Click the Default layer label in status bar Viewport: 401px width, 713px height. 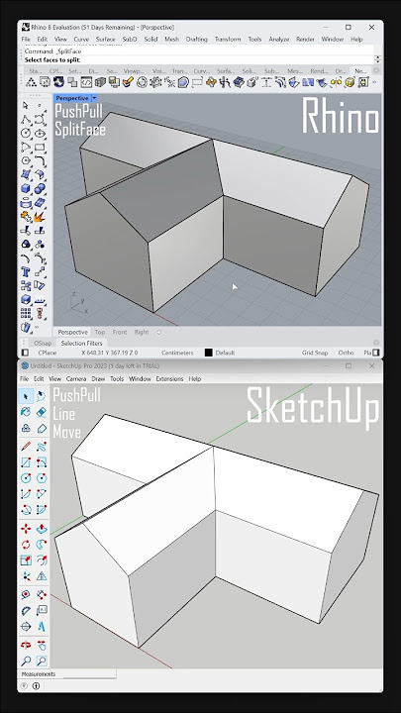tap(225, 353)
